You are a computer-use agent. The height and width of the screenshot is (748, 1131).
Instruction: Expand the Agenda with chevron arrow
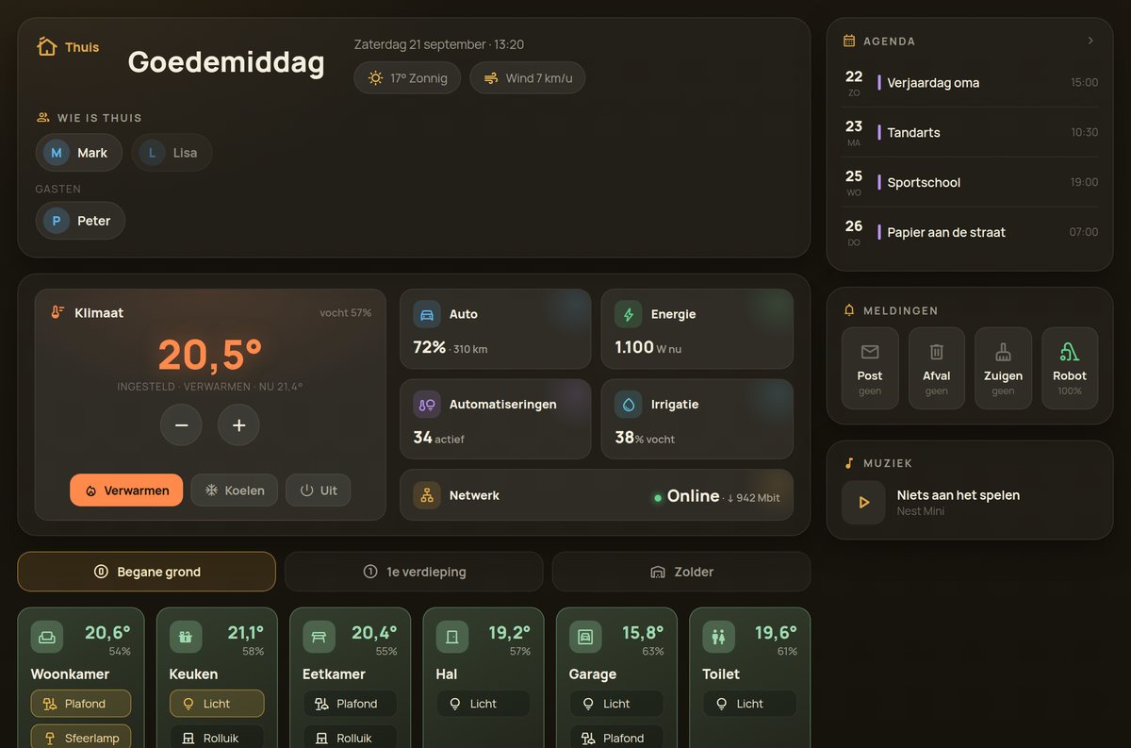(1090, 41)
